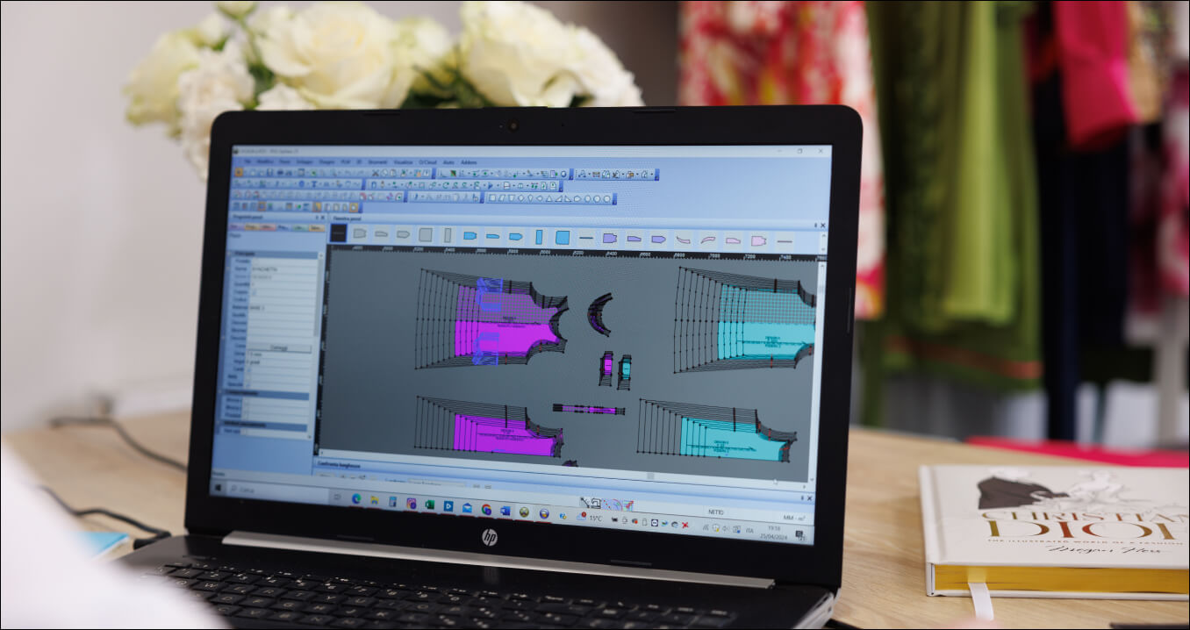Open Excel from the taskbar

pos(430,505)
